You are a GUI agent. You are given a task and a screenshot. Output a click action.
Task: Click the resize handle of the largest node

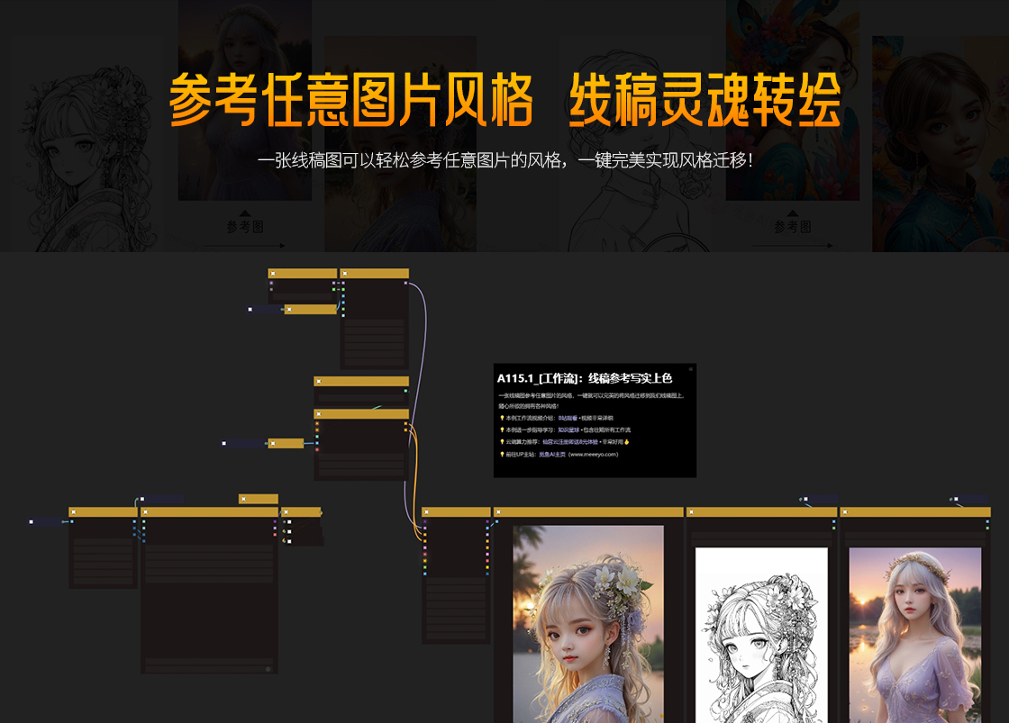(x=268, y=669)
